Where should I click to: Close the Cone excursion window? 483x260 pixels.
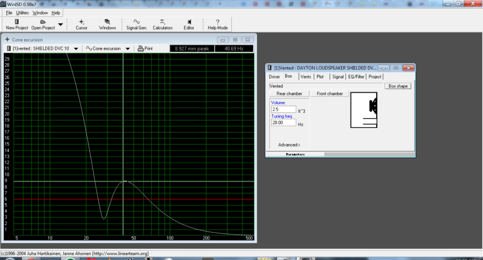(x=248, y=39)
